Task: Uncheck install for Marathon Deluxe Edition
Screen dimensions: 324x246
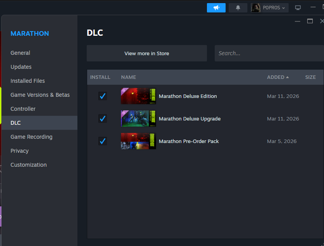Action: tap(103, 96)
